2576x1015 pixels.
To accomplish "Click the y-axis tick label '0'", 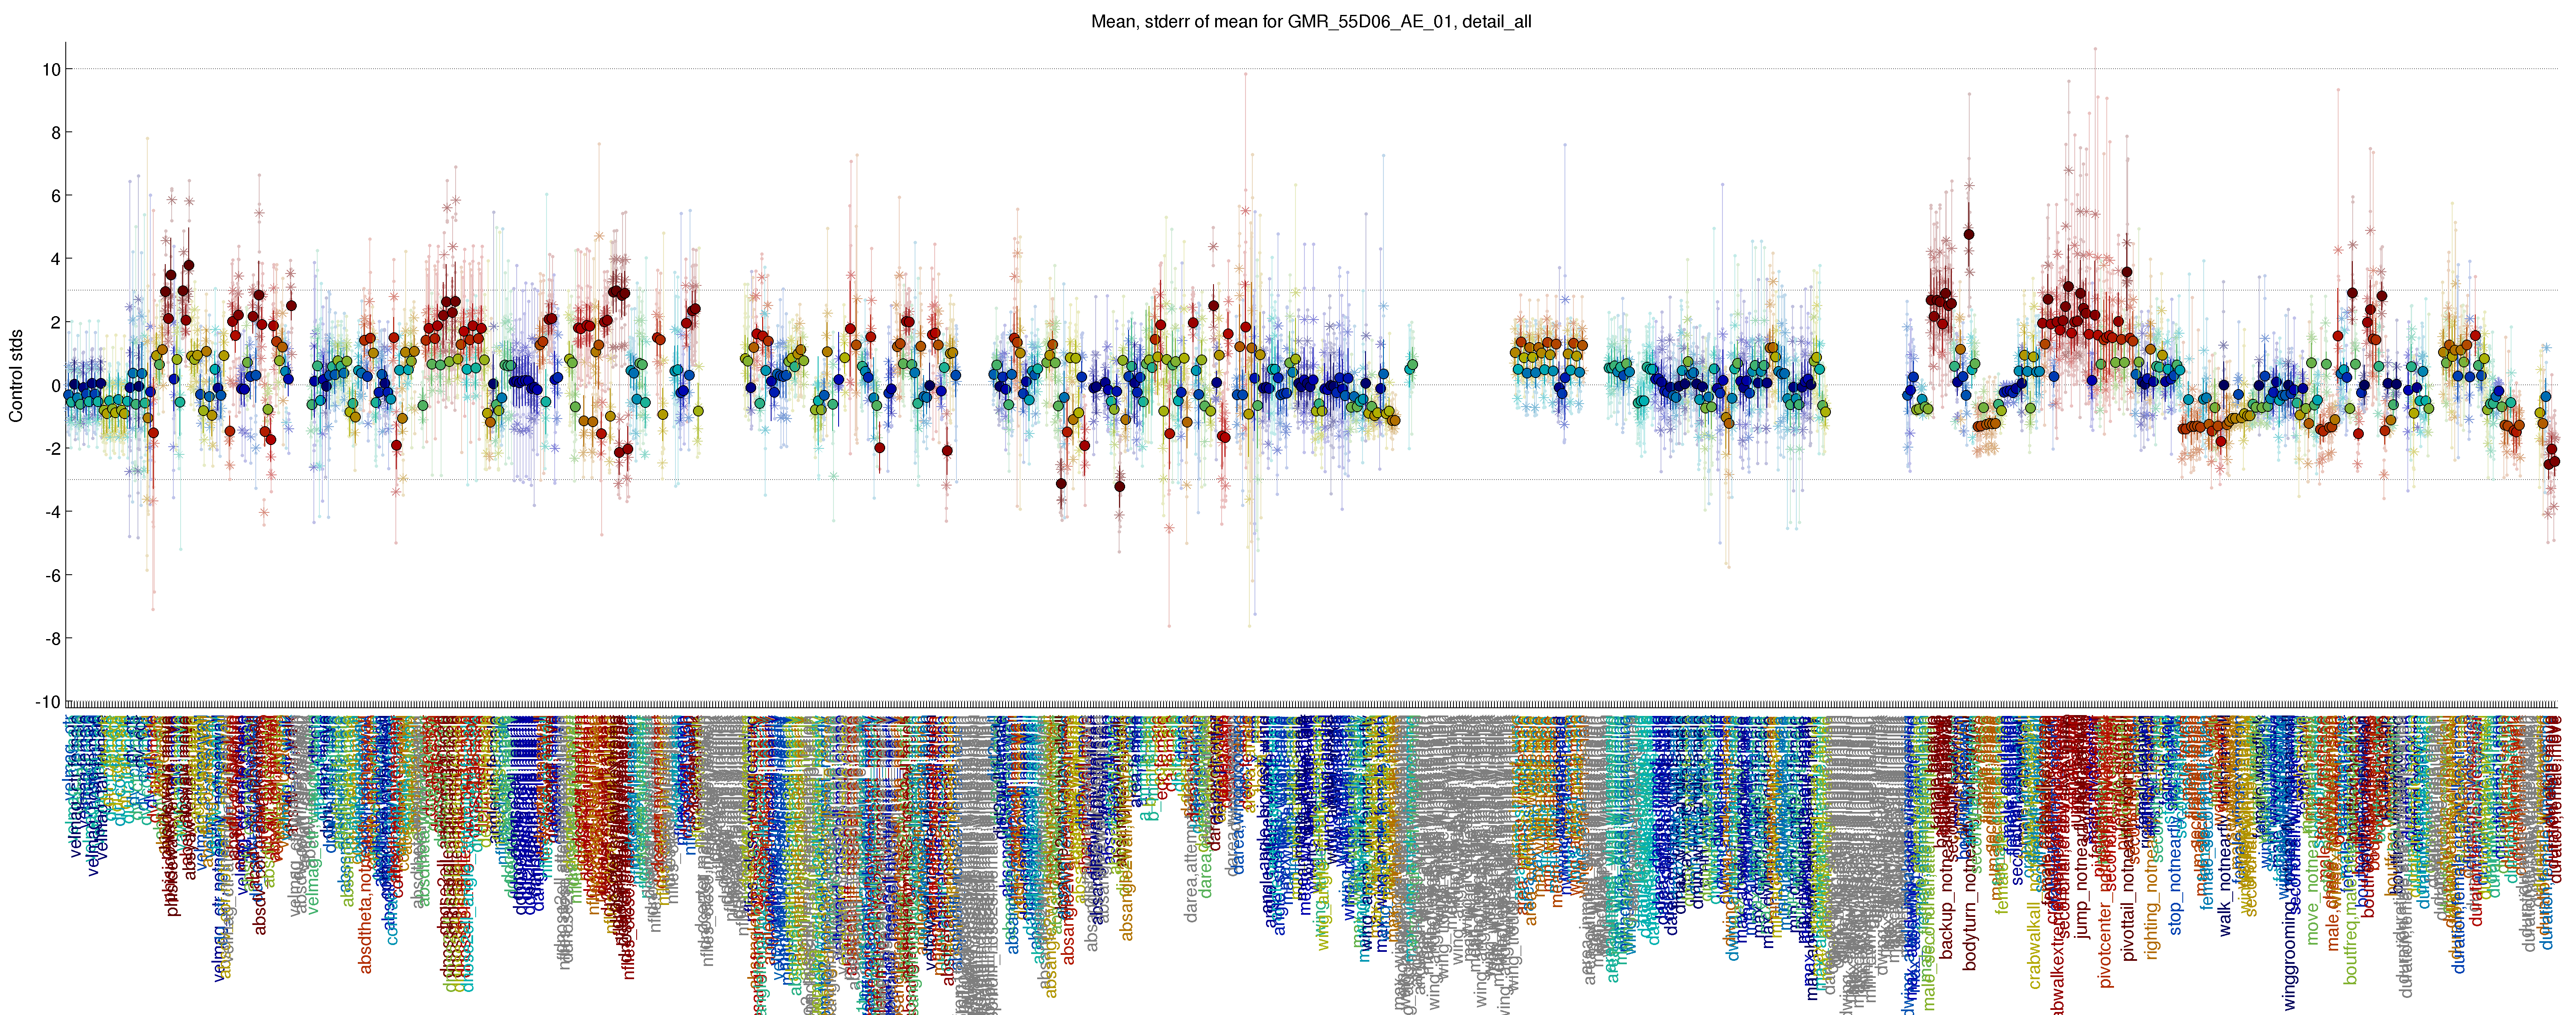I will [55, 386].
